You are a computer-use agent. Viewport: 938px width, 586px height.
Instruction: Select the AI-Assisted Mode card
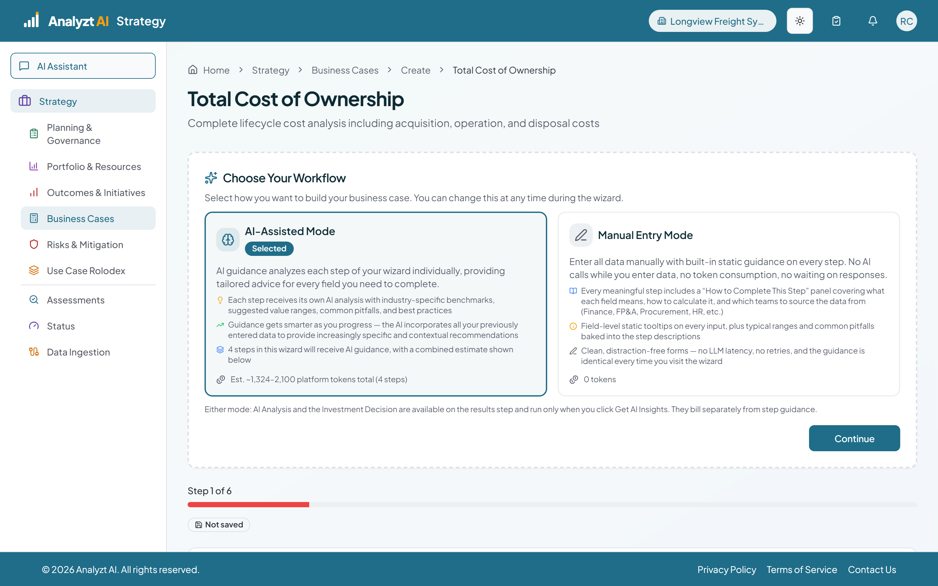tap(376, 304)
